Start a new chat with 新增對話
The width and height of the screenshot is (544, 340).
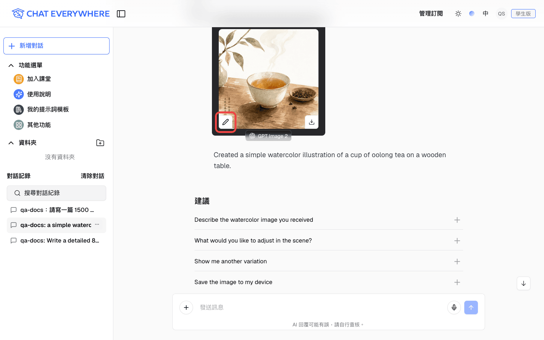(x=57, y=46)
